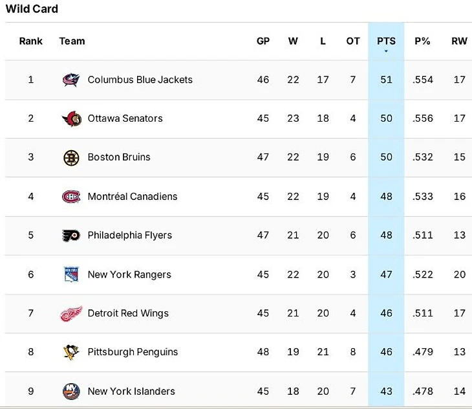Click the Boston Bruins logo
Screen dimensions: 472x409
[x=71, y=157]
